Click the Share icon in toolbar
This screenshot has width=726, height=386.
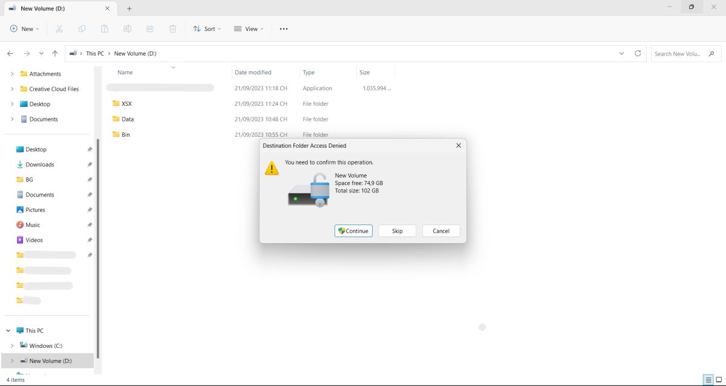pyautogui.click(x=150, y=28)
